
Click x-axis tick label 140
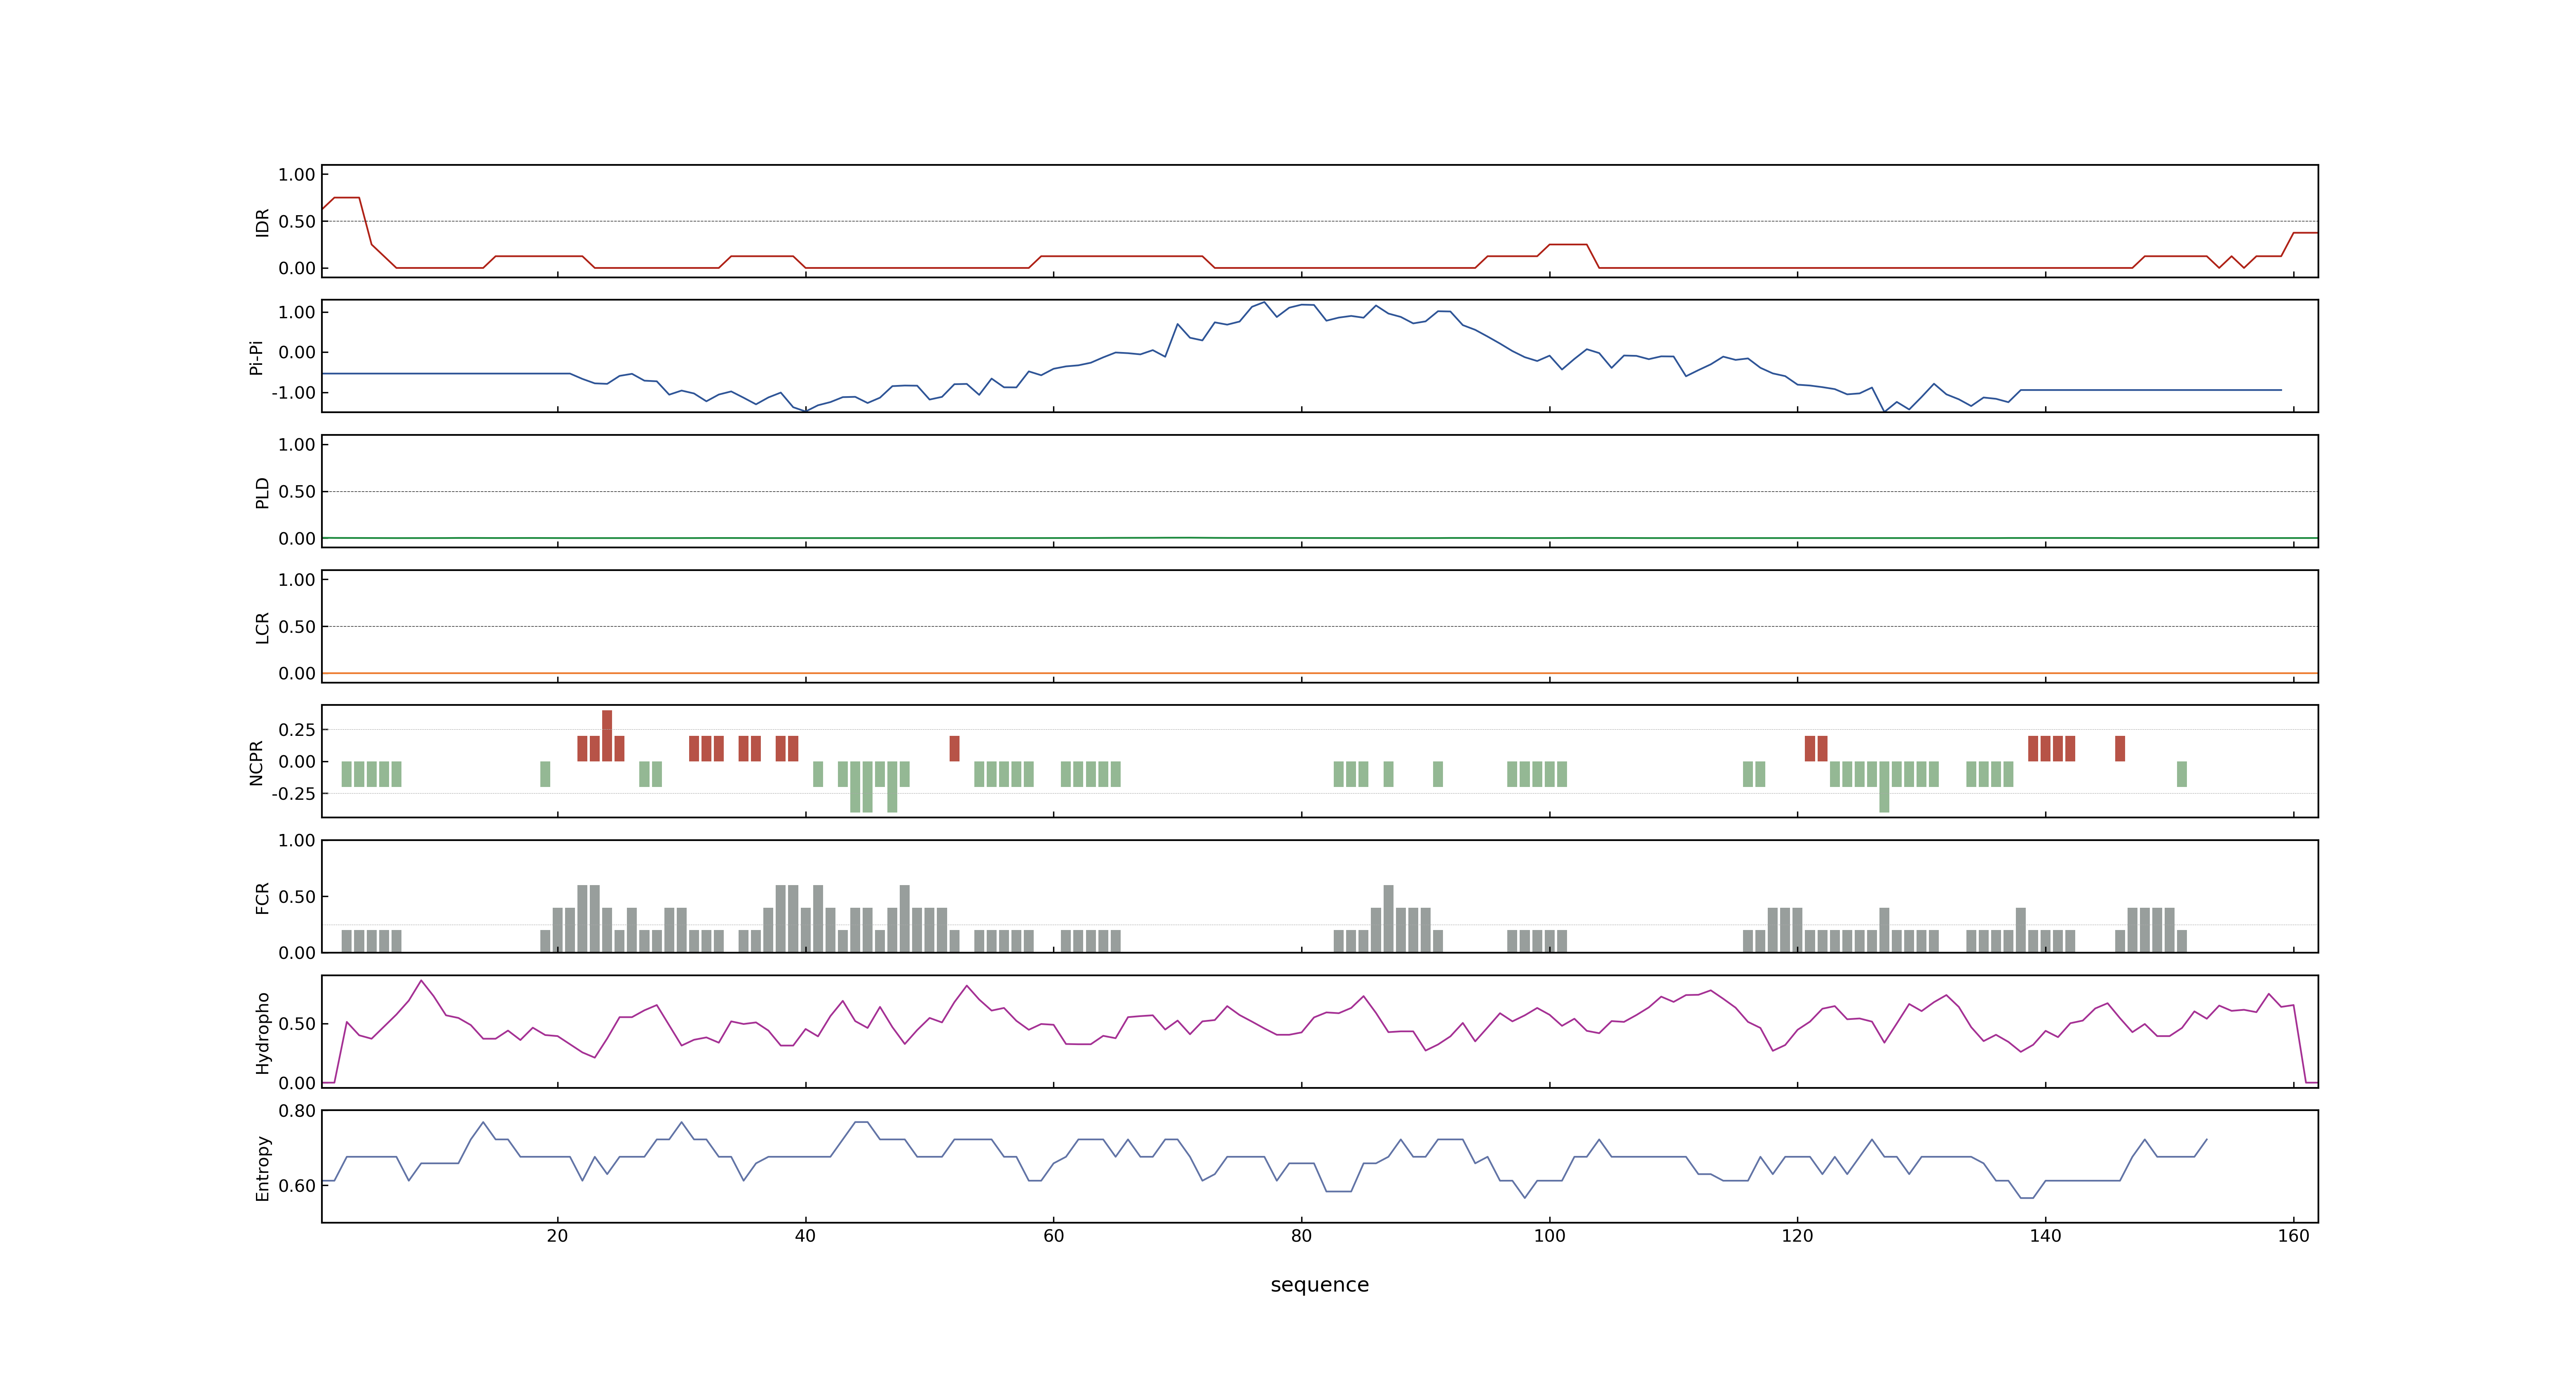(x=2045, y=1236)
